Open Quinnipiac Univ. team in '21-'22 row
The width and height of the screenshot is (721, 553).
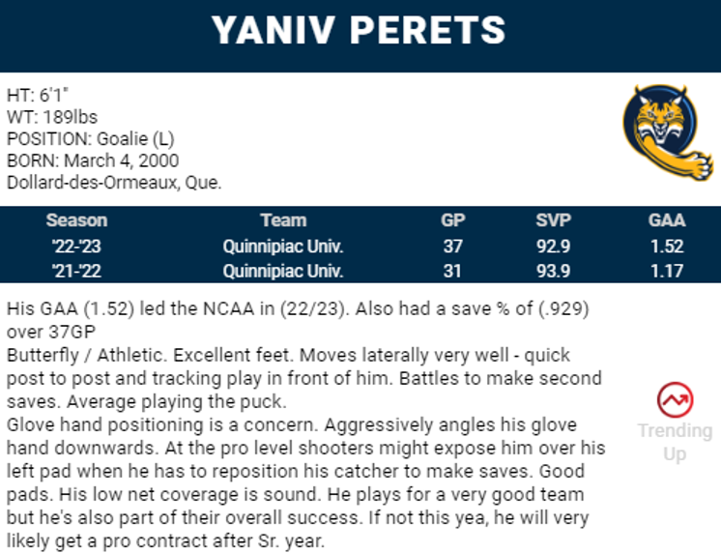click(283, 271)
